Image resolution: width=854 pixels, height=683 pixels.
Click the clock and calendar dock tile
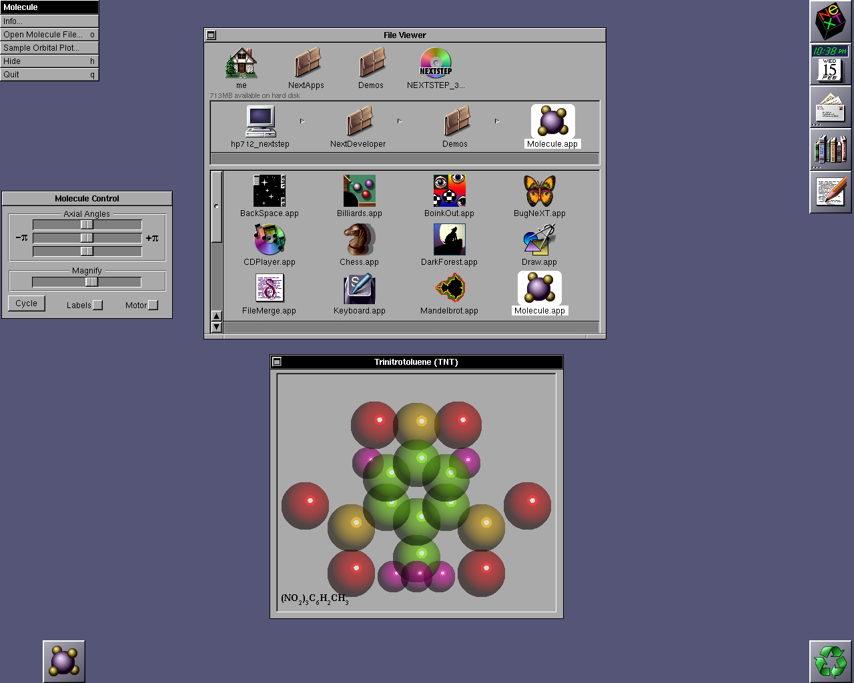click(x=831, y=64)
